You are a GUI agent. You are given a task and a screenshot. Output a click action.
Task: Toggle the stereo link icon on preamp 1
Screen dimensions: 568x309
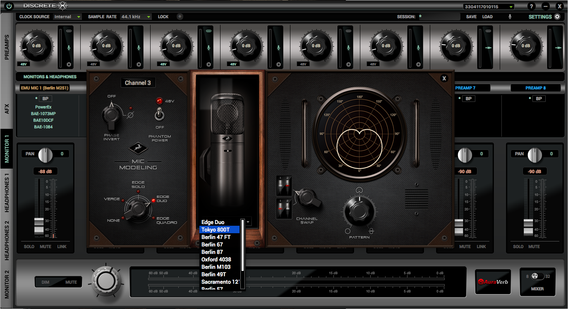(x=69, y=31)
